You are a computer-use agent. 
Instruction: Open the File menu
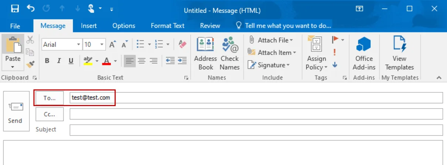click(15, 26)
